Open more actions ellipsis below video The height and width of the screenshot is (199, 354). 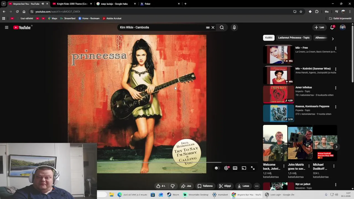point(257,186)
